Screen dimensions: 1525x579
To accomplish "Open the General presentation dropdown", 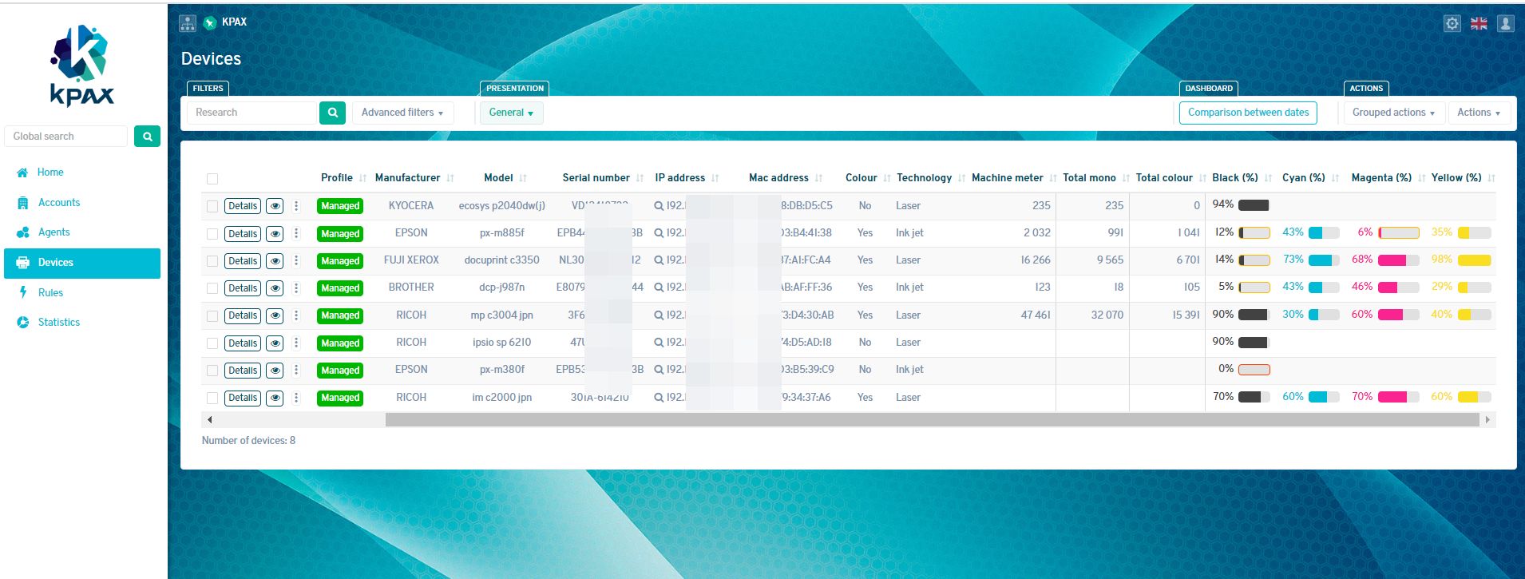I will (x=511, y=113).
